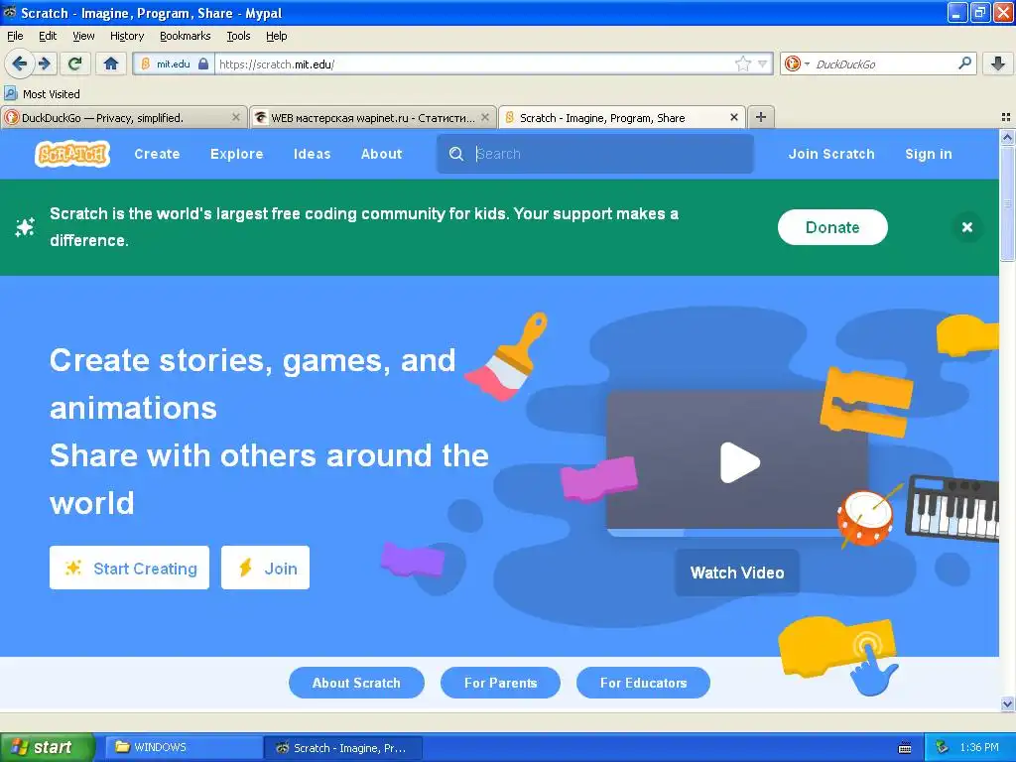Click the Donate button in the green banner
The image size is (1016, 762).
[x=832, y=227]
